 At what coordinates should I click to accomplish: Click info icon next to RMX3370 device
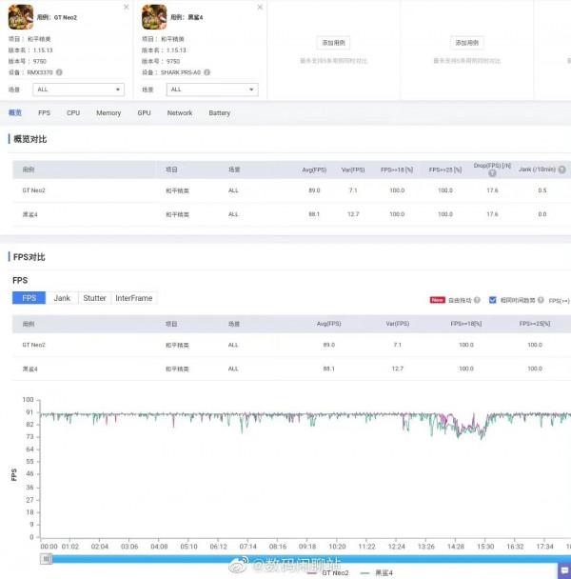(60, 72)
